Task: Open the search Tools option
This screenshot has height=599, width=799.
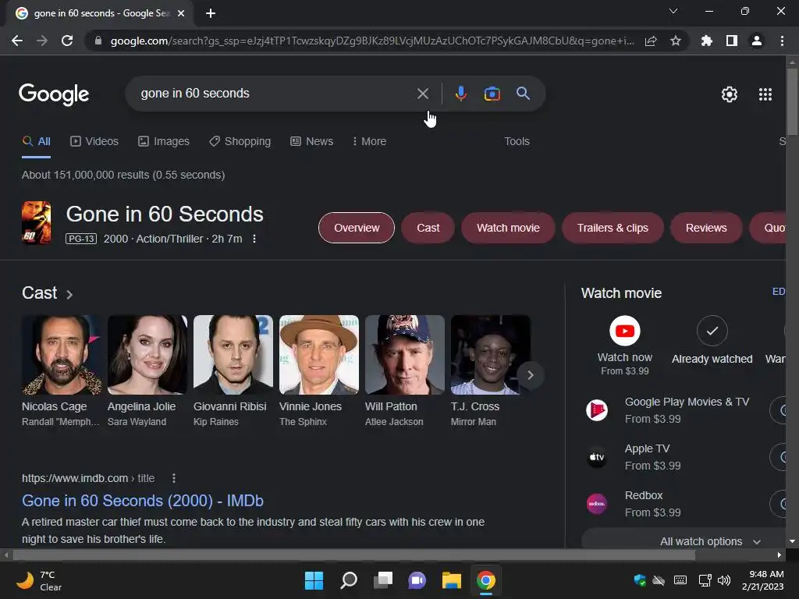Action: [517, 142]
